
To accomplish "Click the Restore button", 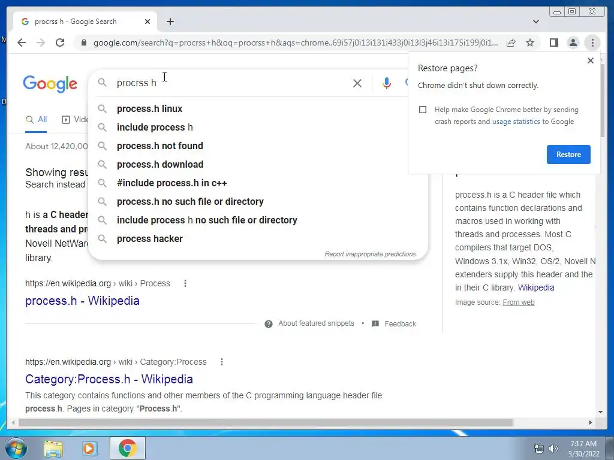I will 568,155.
